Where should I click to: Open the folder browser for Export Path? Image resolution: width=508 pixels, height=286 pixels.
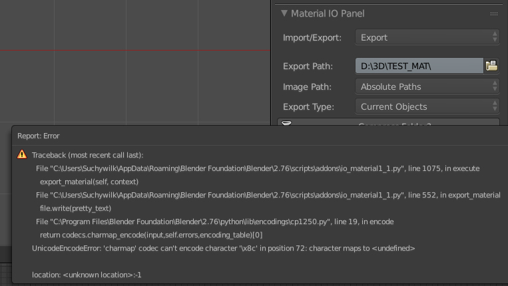[x=491, y=66]
